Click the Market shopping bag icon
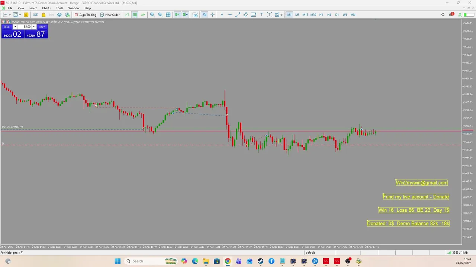Viewport: 476px width, 267px height. click(x=44, y=15)
